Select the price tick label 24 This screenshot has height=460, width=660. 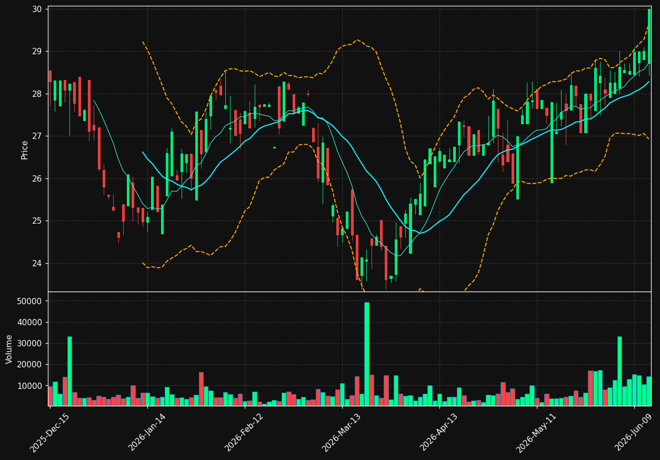coord(37,264)
